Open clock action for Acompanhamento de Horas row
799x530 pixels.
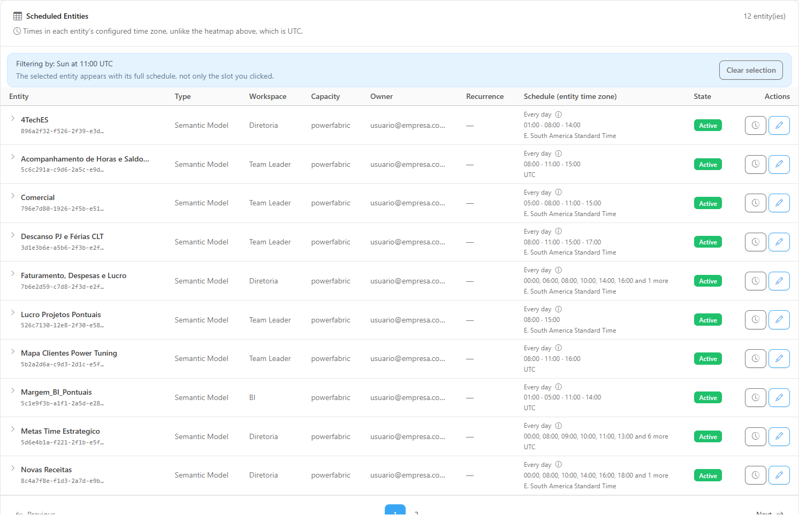click(x=755, y=164)
